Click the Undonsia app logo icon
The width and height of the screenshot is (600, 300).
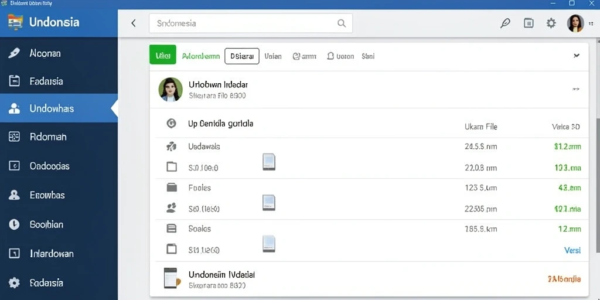[x=15, y=22]
